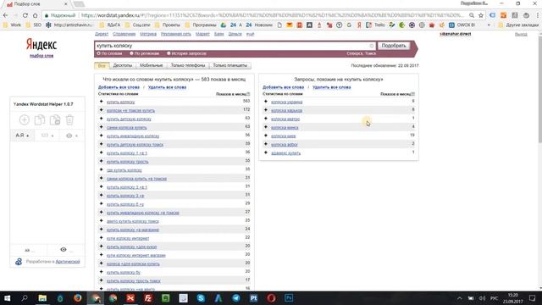The height and width of the screenshot is (305, 542).
Task: Open Windows Start menu
Action: point(7,297)
